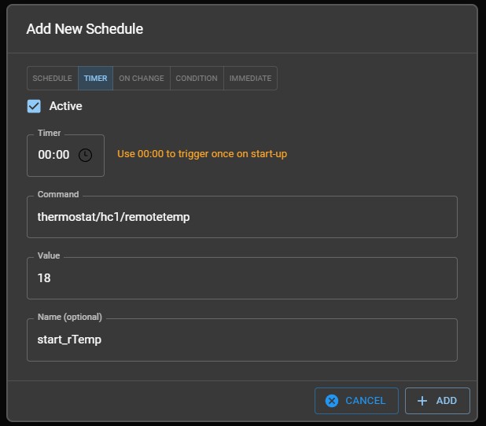
Task: Click into the Value field containing 18
Action: pyautogui.click(x=241, y=278)
